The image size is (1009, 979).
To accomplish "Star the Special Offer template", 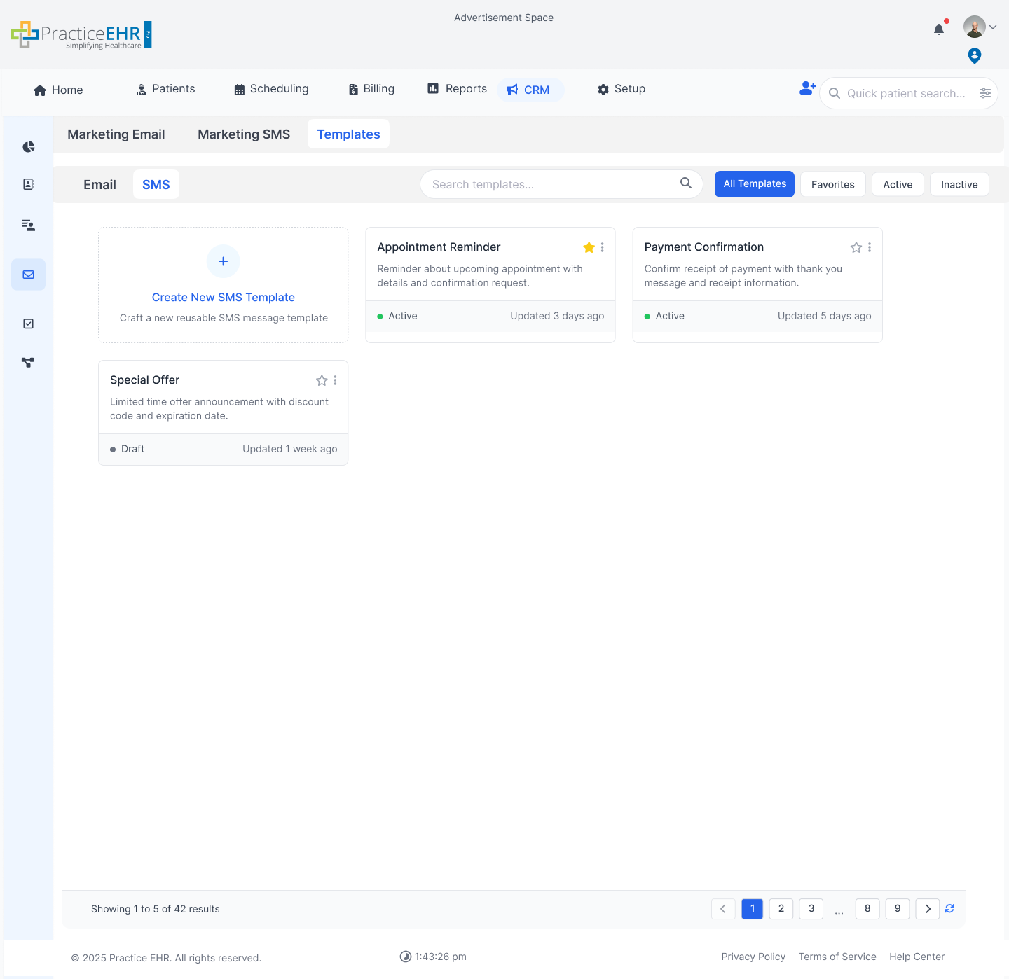I will [322, 380].
